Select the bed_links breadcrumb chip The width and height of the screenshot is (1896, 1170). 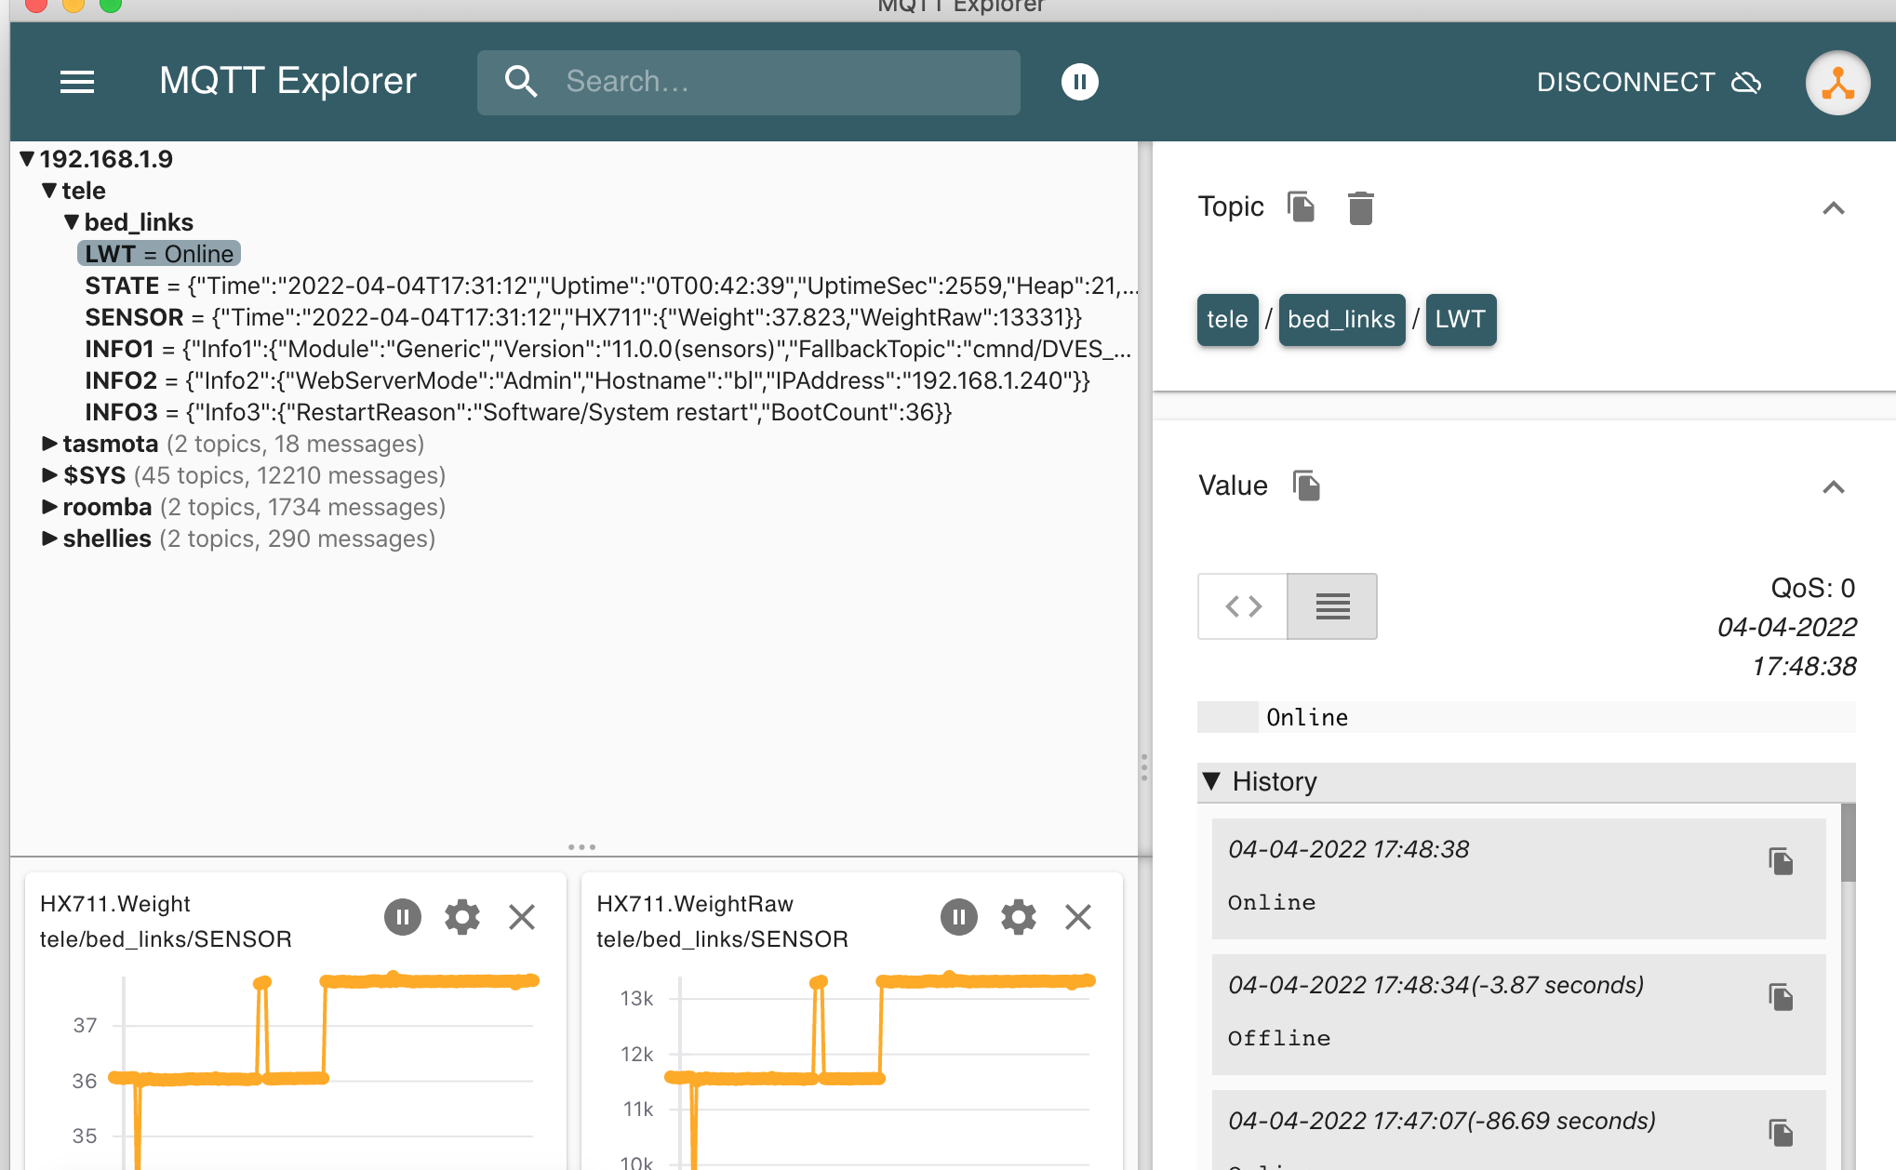click(x=1342, y=320)
